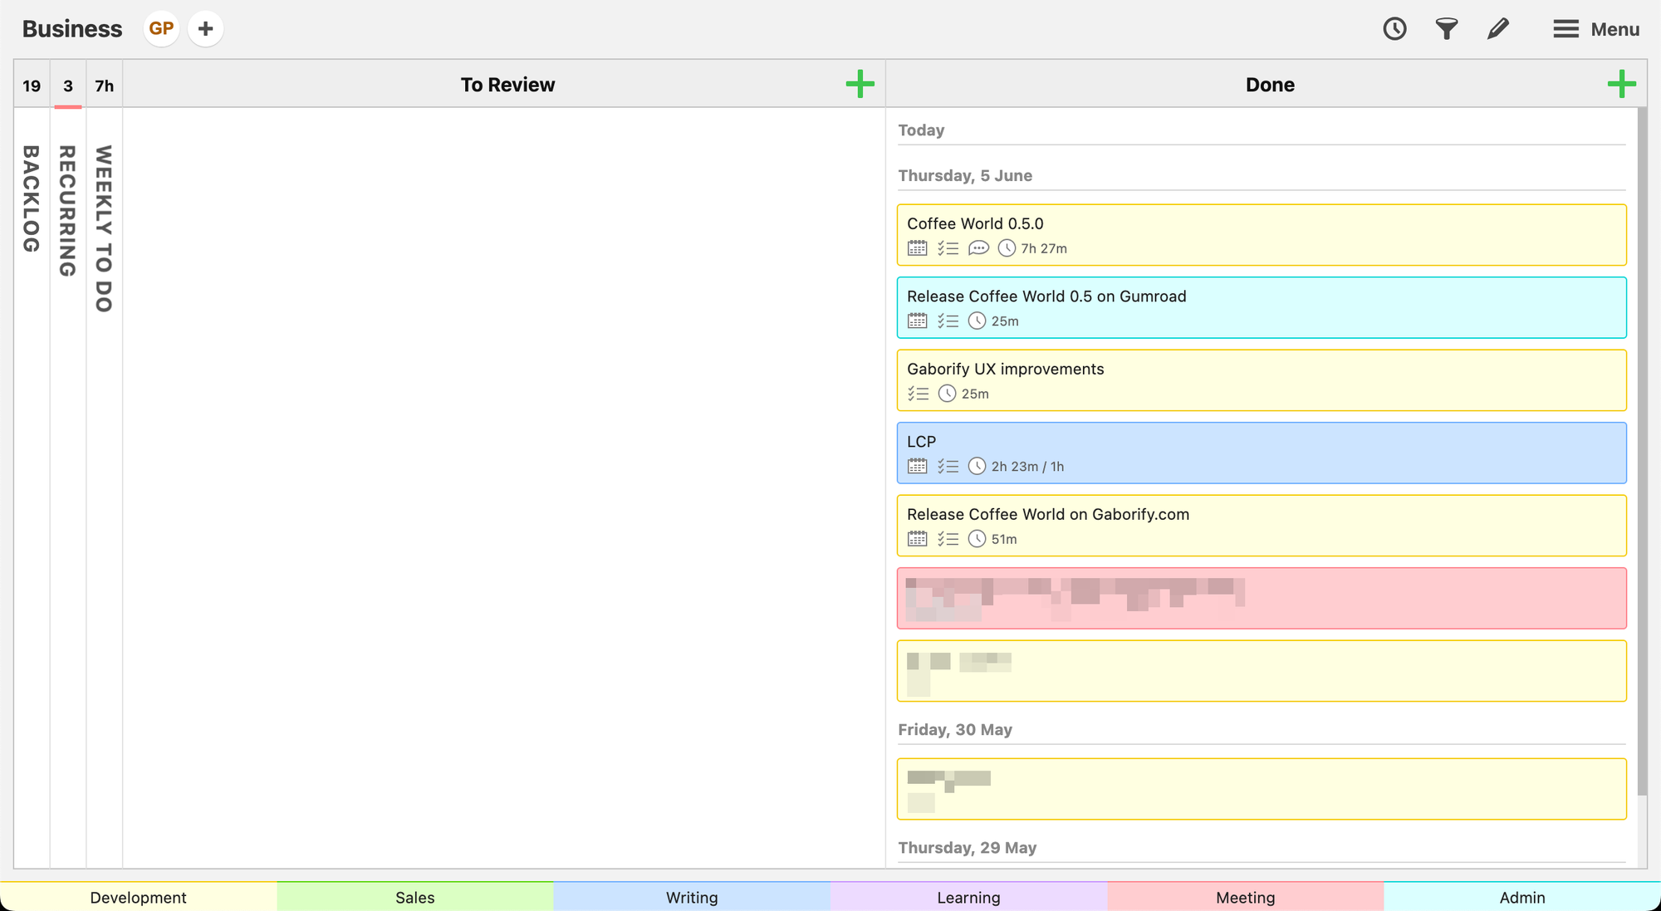Click the GP user avatar
Image resolution: width=1661 pixels, height=911 pixels.
coord(161,29)
